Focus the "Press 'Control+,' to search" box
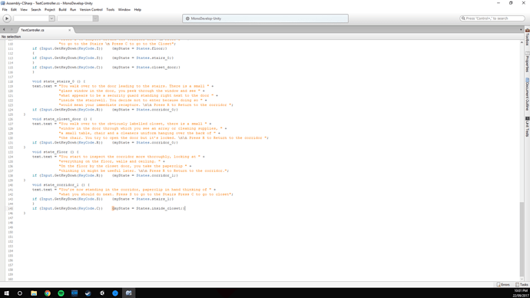 tap(492, 18)
